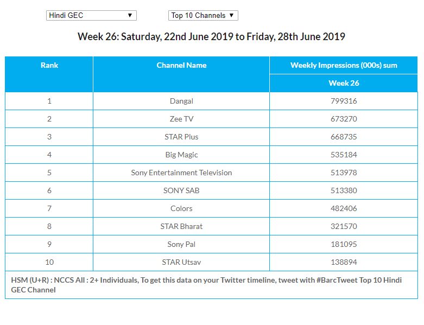Click the STAR Plus channel name
Viewport: 424px width, 325px height.
[181, 137]
